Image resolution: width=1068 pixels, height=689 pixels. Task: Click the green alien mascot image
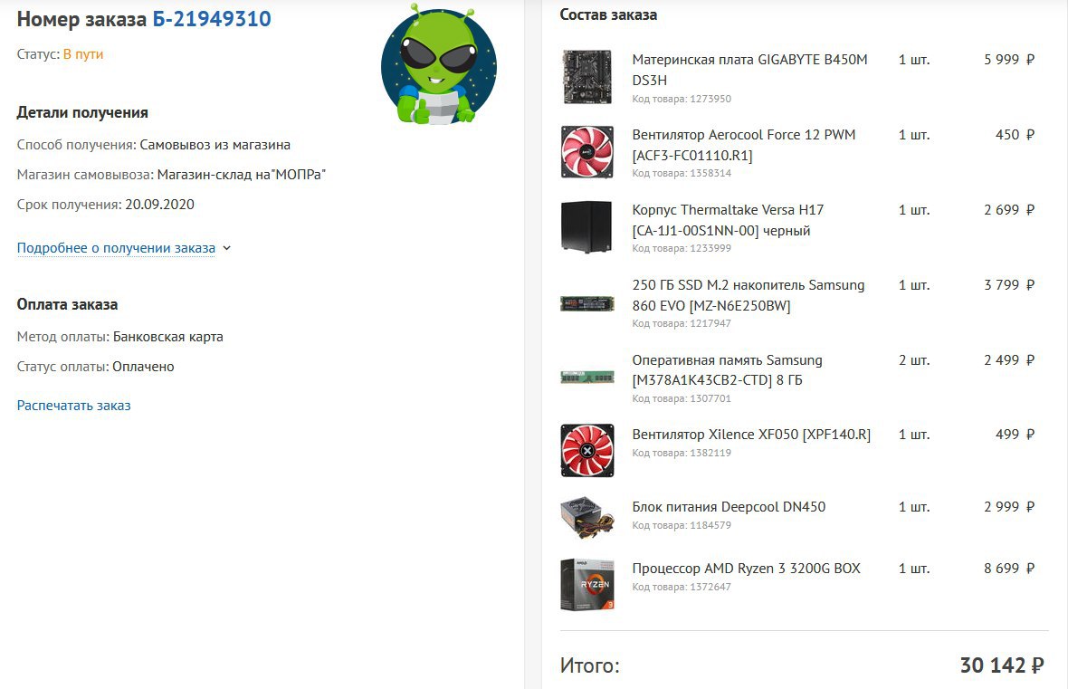439,64
